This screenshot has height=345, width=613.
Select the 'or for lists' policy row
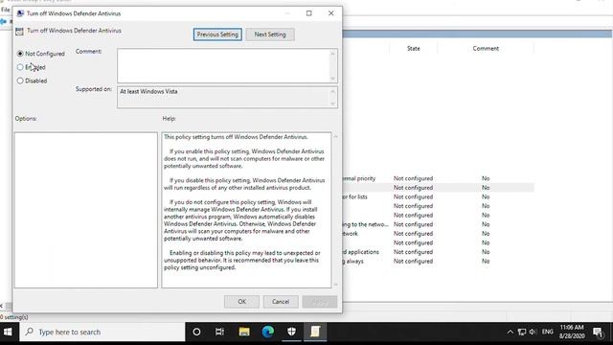(x=438, y=196)
